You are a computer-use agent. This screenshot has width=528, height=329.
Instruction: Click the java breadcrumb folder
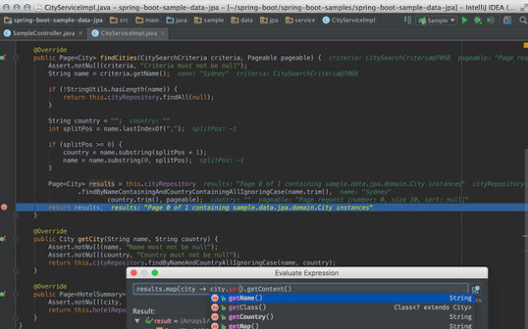177,20
